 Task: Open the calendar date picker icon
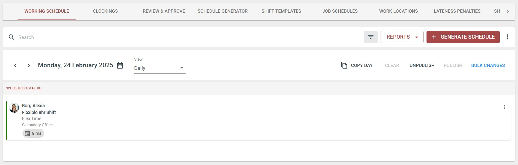click(120, 65)
